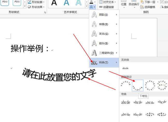Open the 3-D Rotation (三维旋转) submenu
The image size is (168, 122).
tap(104, 53)
